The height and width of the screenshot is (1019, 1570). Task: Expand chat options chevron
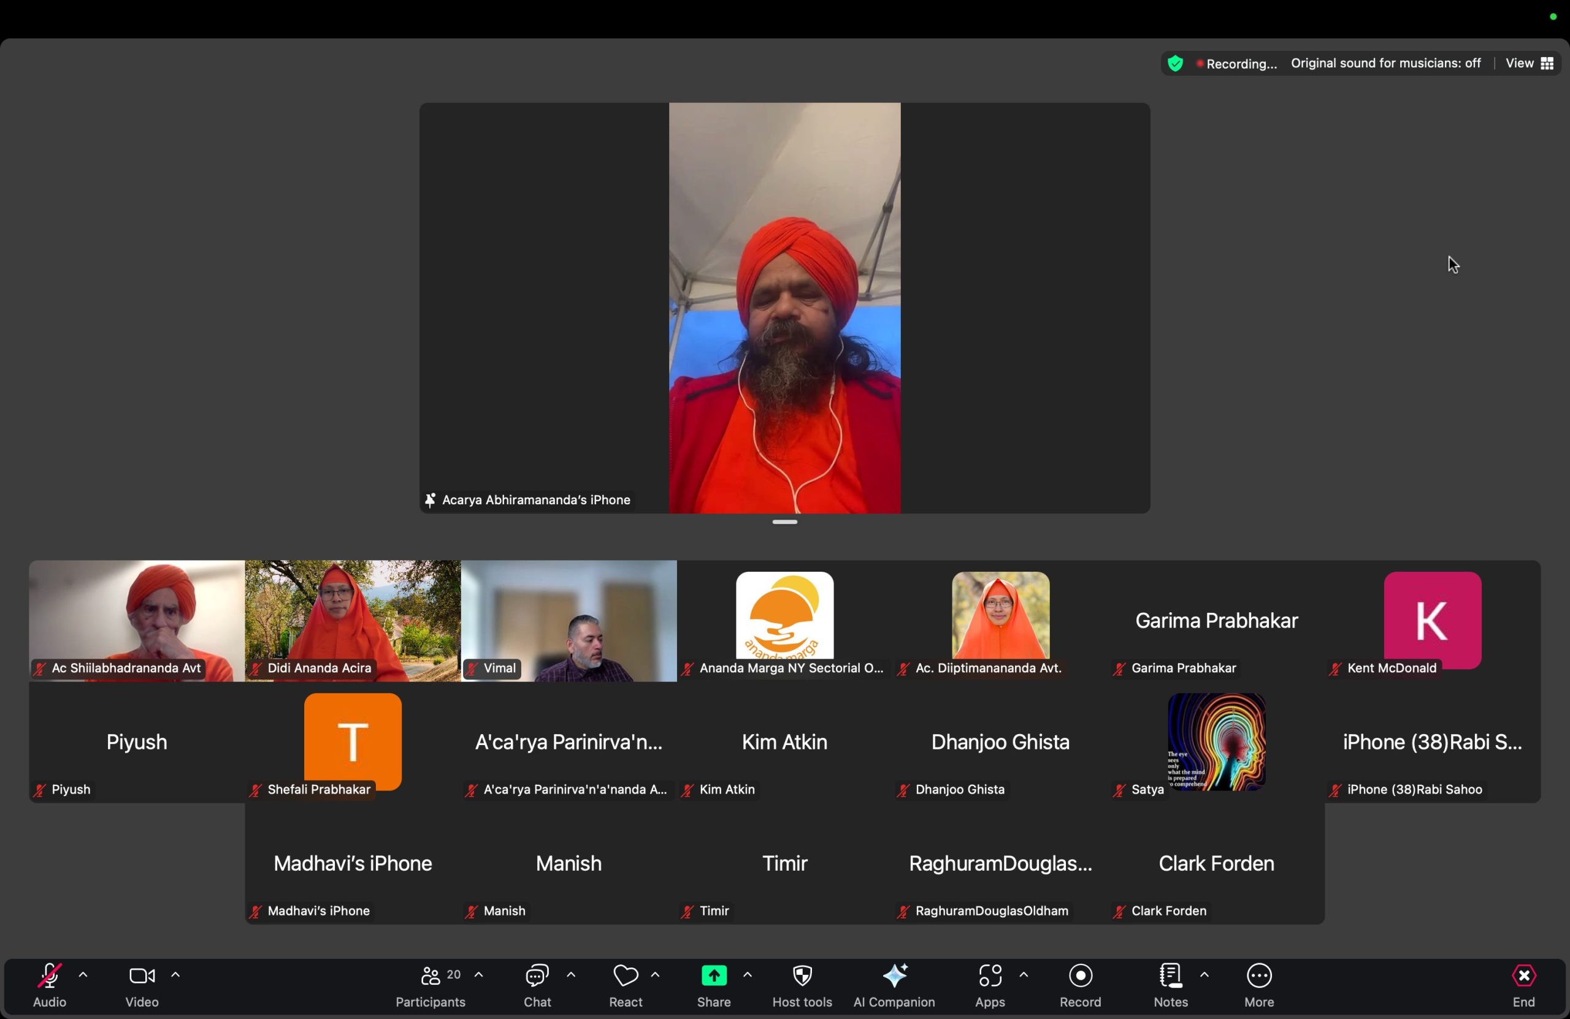tap(571, 974)
